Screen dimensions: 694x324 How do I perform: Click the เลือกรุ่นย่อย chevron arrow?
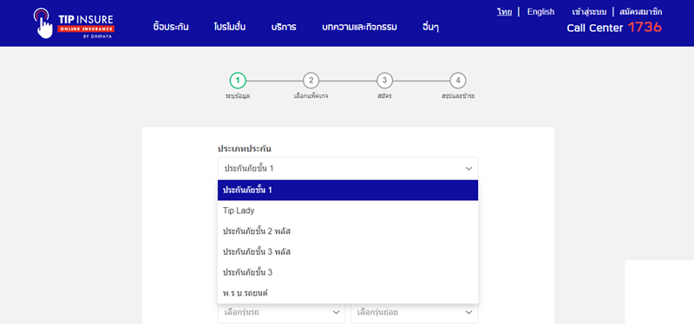coord(468,313)
